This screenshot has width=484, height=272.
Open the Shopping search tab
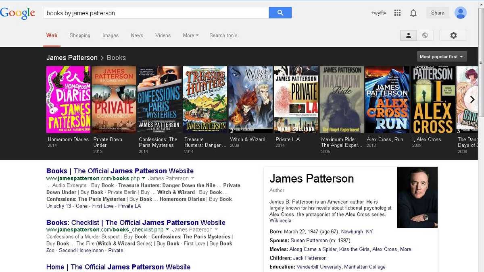point(79,35)
